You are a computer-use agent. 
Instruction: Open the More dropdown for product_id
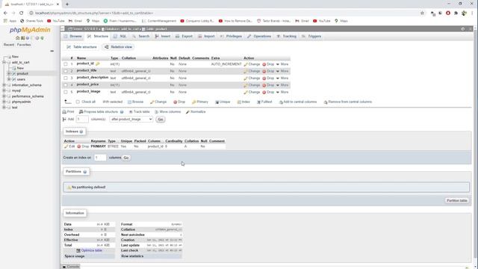(282, 64)
